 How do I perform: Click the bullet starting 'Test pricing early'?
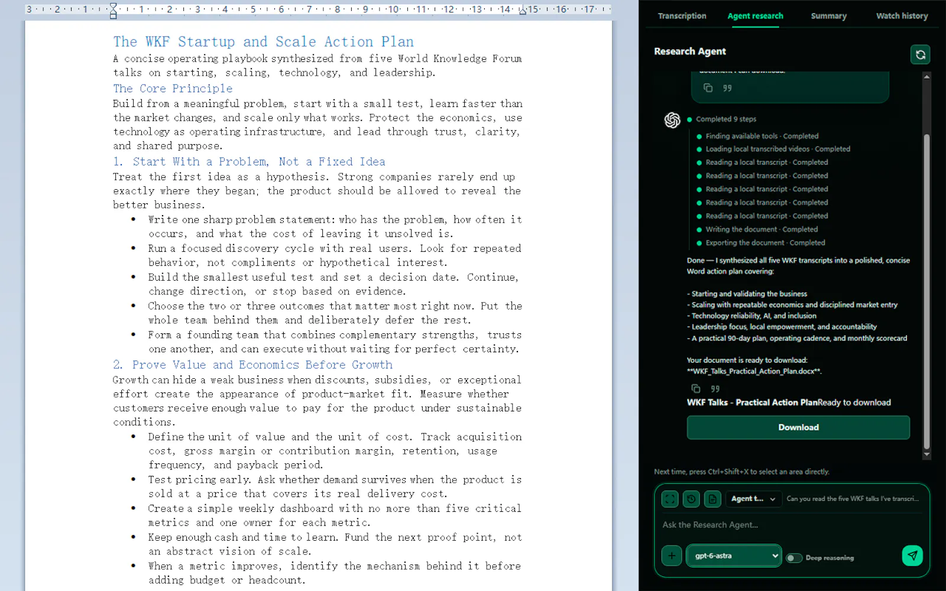click(335, 487)
